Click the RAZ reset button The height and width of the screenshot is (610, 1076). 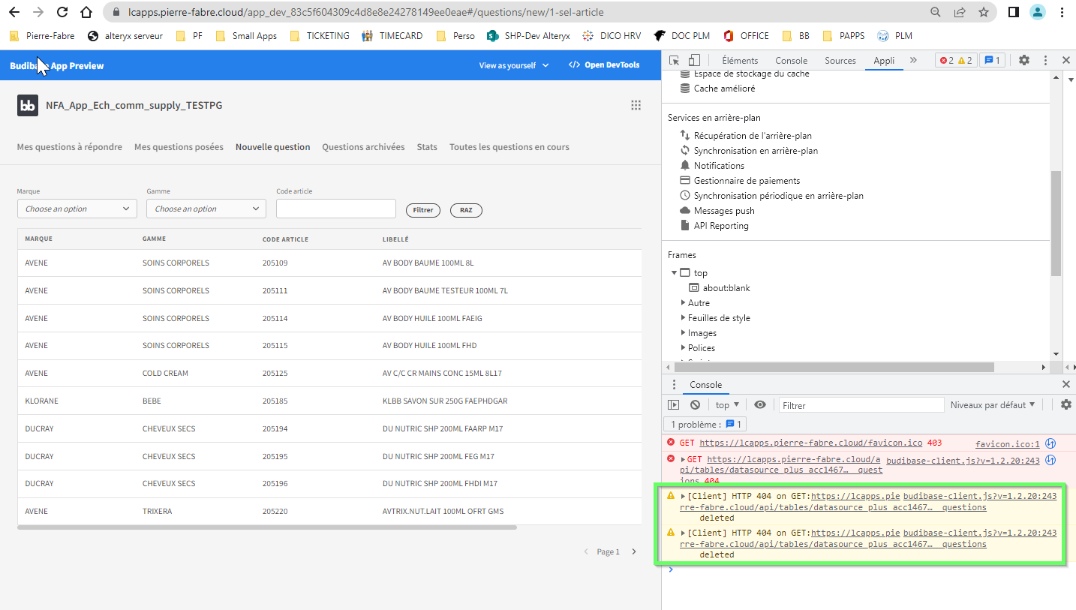click(x=466, y=210)
